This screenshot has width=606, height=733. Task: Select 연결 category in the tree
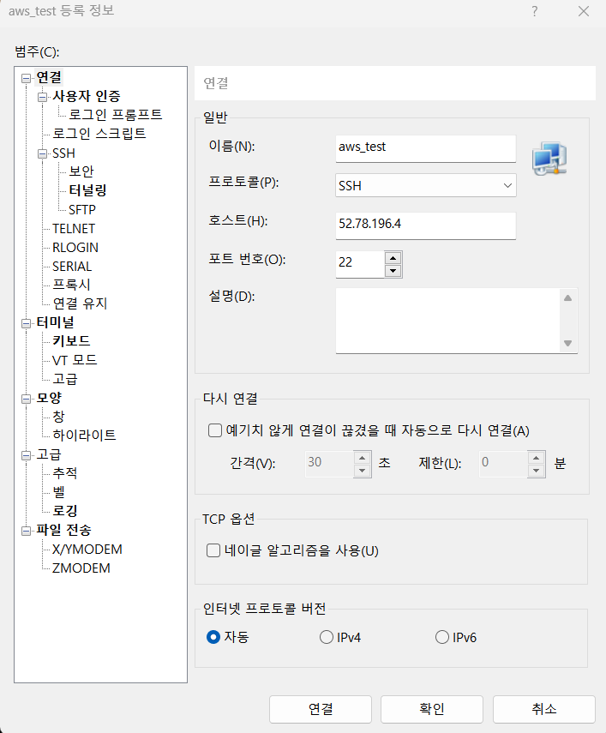[49, 77]
